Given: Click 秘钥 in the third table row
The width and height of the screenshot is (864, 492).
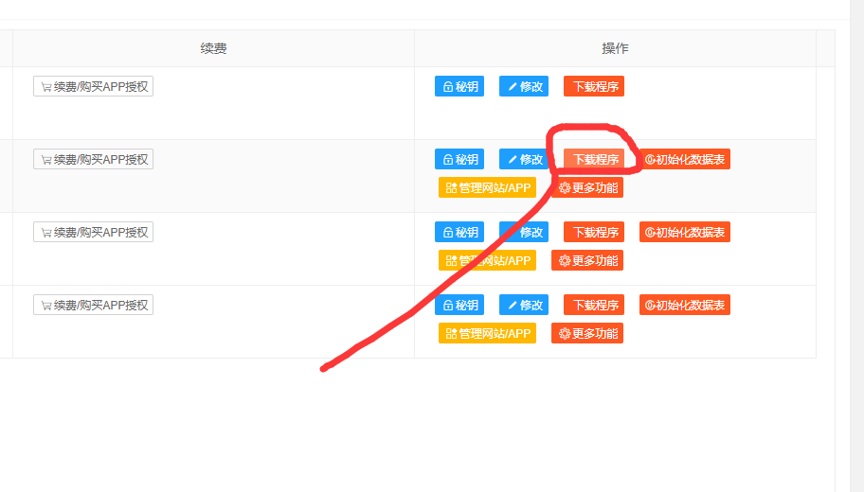Looking at the screenshot, I should click(459, 232).
